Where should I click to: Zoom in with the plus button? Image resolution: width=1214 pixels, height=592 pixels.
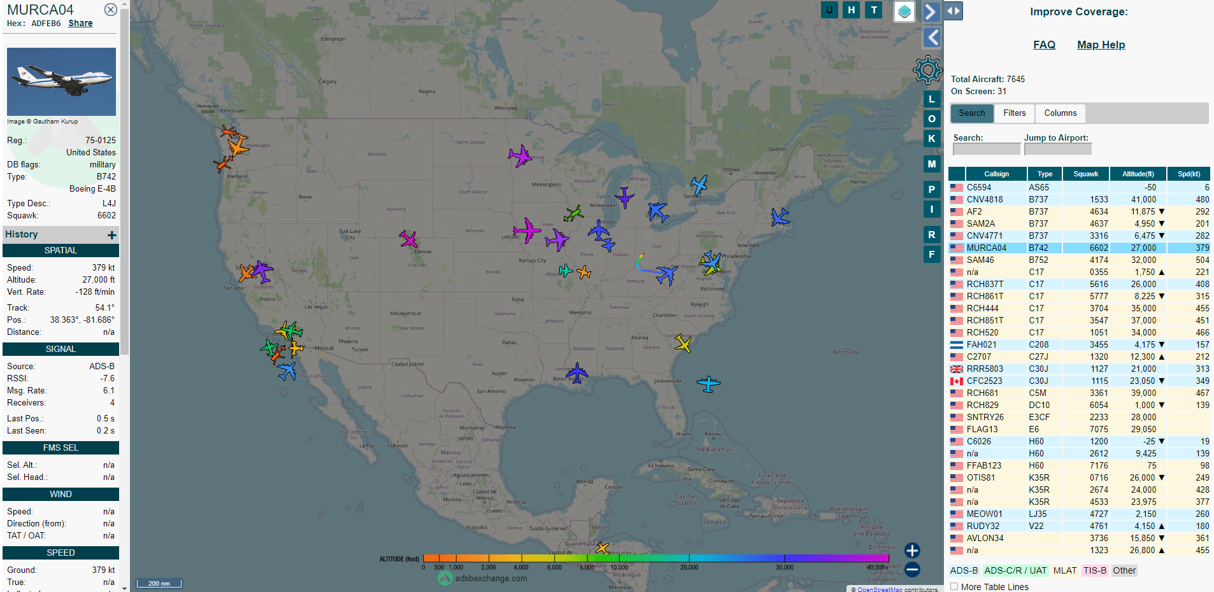click(912, 550)
